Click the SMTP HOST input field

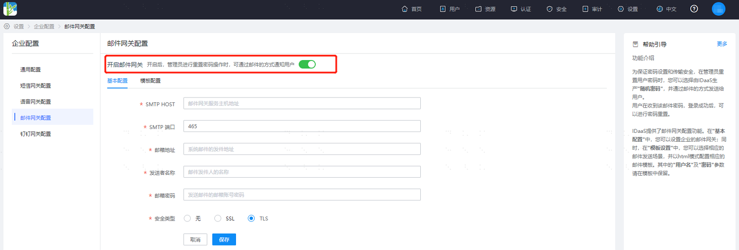click(x=302, y=103)
